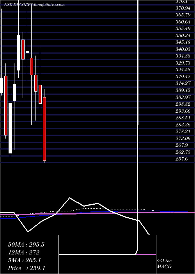The image size is (195, 274).
Task: Click the 293.66 price level label
Action: 183,111
